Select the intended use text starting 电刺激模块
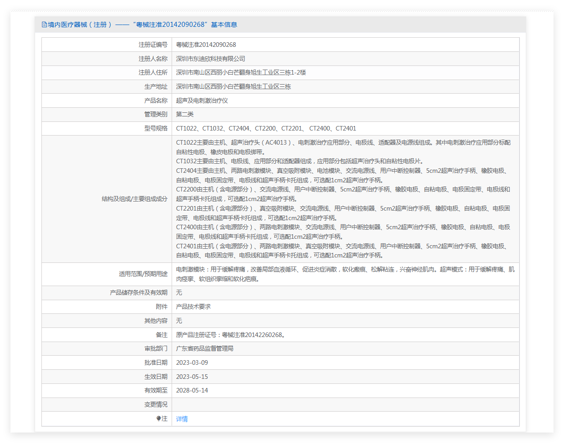 coord(346,274)
